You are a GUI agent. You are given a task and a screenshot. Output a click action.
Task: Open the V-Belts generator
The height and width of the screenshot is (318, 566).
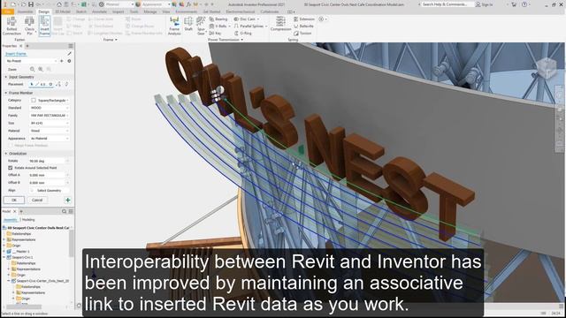click(218, 26)
